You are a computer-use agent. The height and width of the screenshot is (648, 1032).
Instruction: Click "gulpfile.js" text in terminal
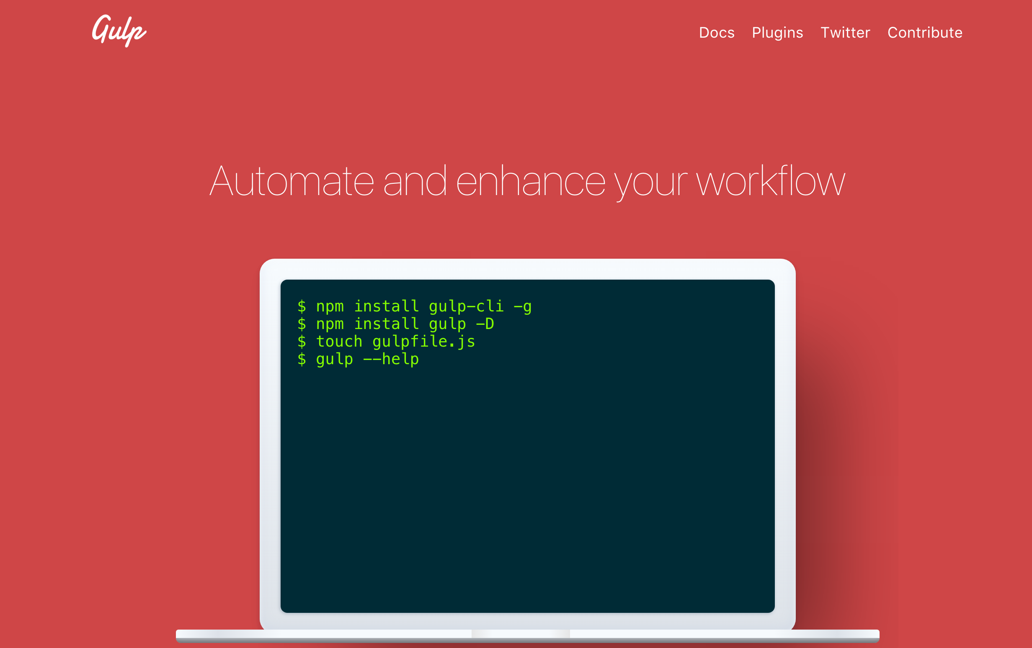coord(423,342)
